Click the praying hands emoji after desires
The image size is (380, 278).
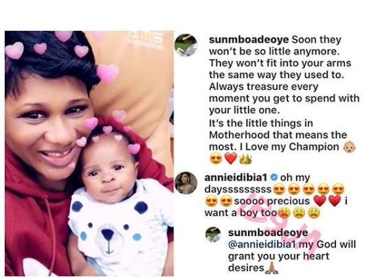click(271, 268)
